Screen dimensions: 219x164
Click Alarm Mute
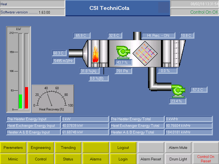(178, 148)
